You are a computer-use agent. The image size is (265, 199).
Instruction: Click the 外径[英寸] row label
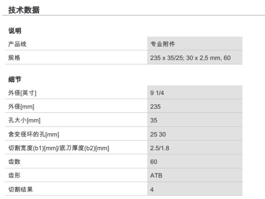[22, 93]
